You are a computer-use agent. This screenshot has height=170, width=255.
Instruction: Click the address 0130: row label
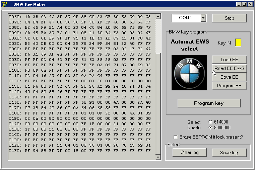(15, 86)
